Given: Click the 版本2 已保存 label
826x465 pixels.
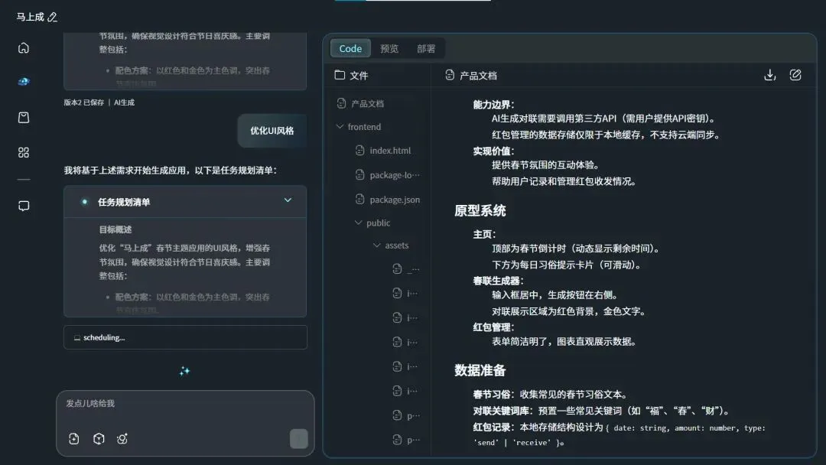Looking at the screenshot, I should 84,102.
